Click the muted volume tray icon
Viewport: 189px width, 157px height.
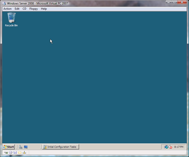[170, 147]
